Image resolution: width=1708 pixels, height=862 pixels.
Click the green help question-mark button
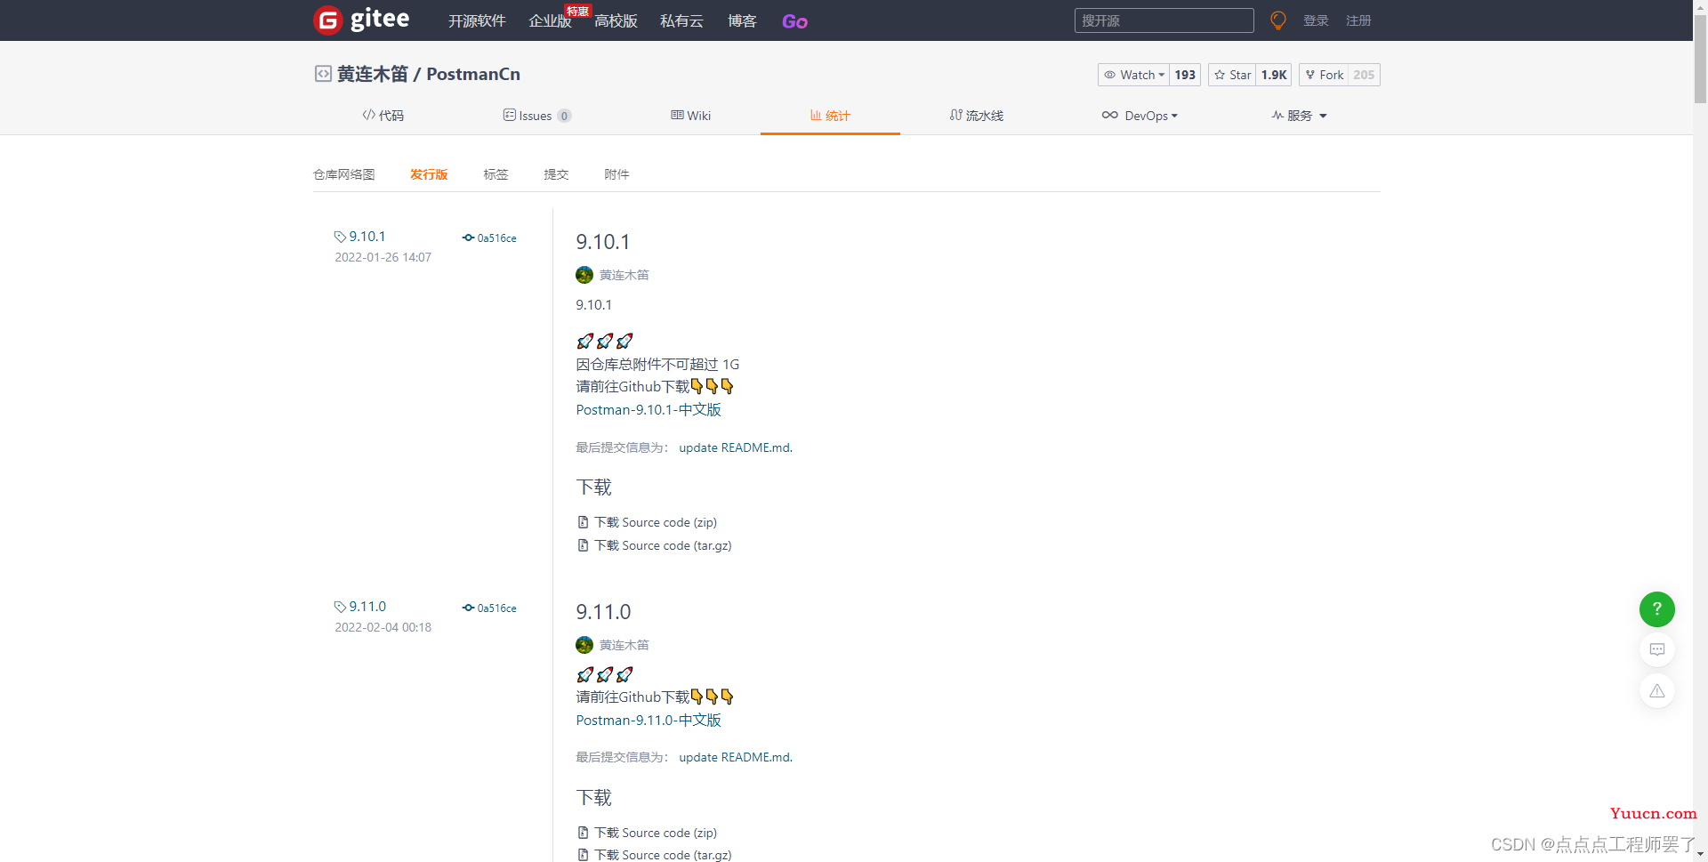1656,609
